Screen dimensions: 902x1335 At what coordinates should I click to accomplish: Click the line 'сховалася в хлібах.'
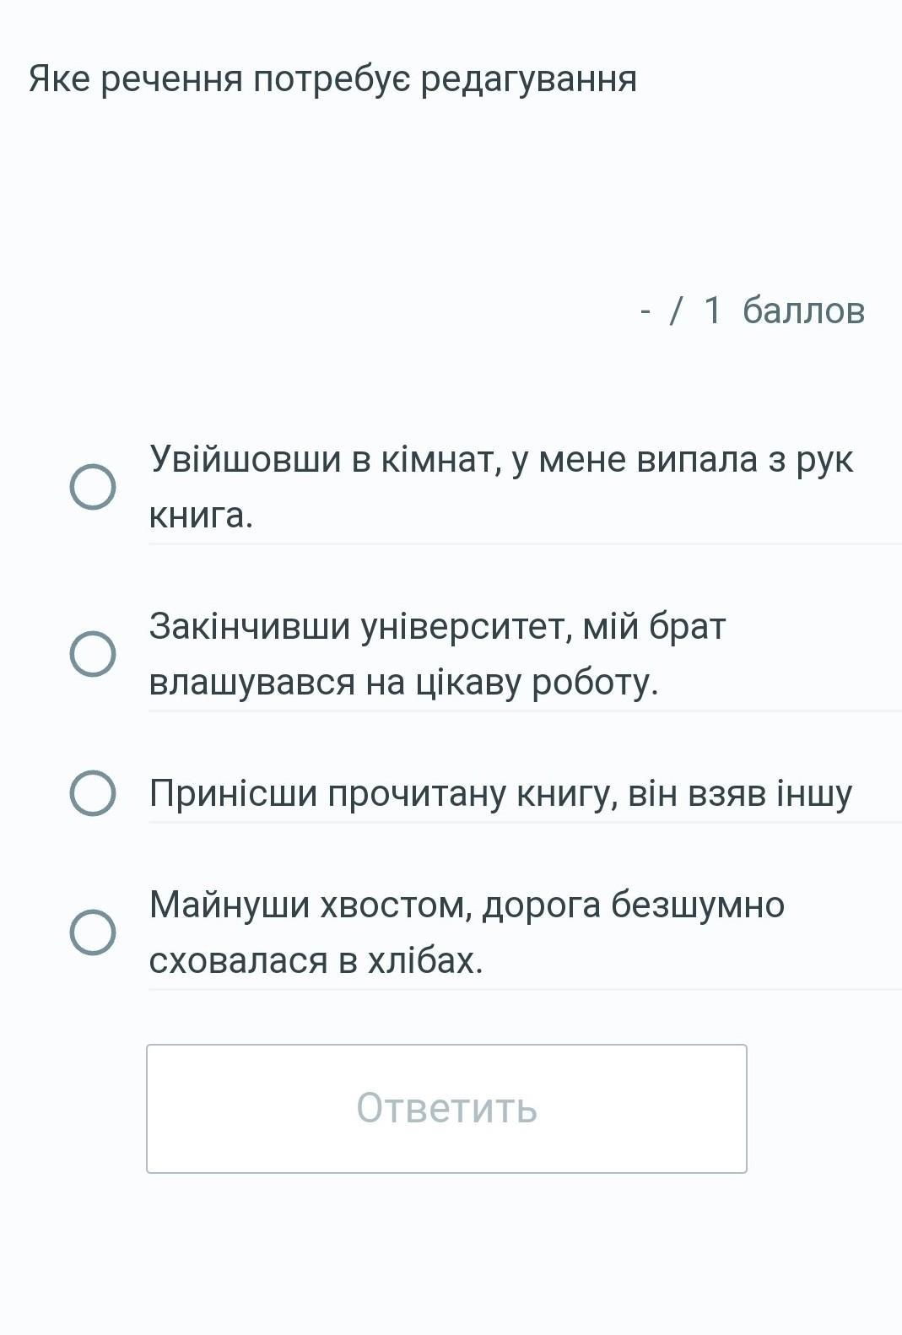(316, 960)
